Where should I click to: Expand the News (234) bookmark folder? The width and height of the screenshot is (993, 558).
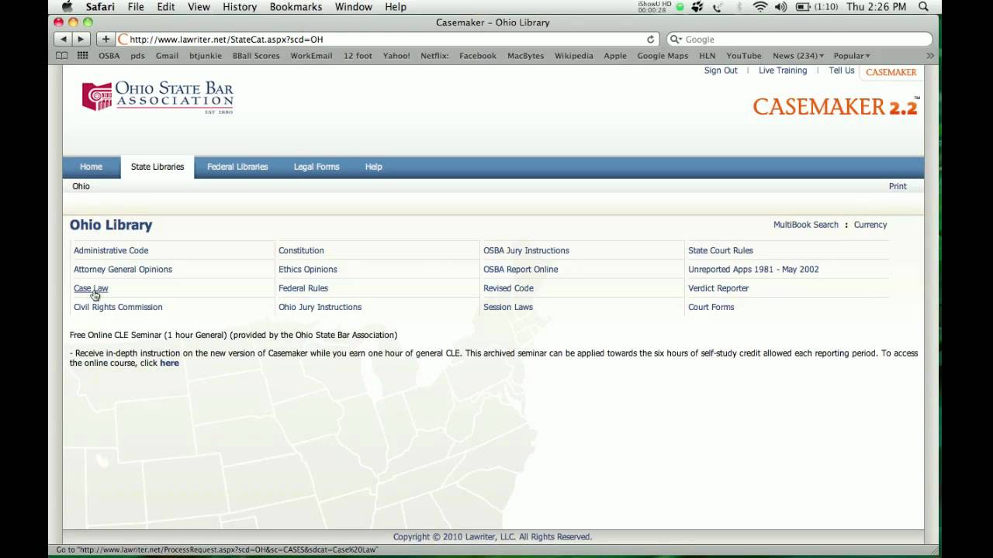point(798,56)
